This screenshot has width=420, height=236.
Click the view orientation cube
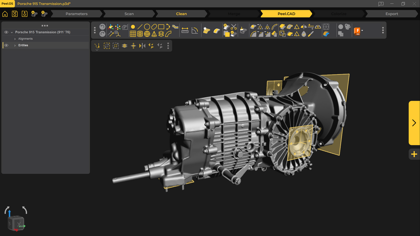click(x=16, y=223)
